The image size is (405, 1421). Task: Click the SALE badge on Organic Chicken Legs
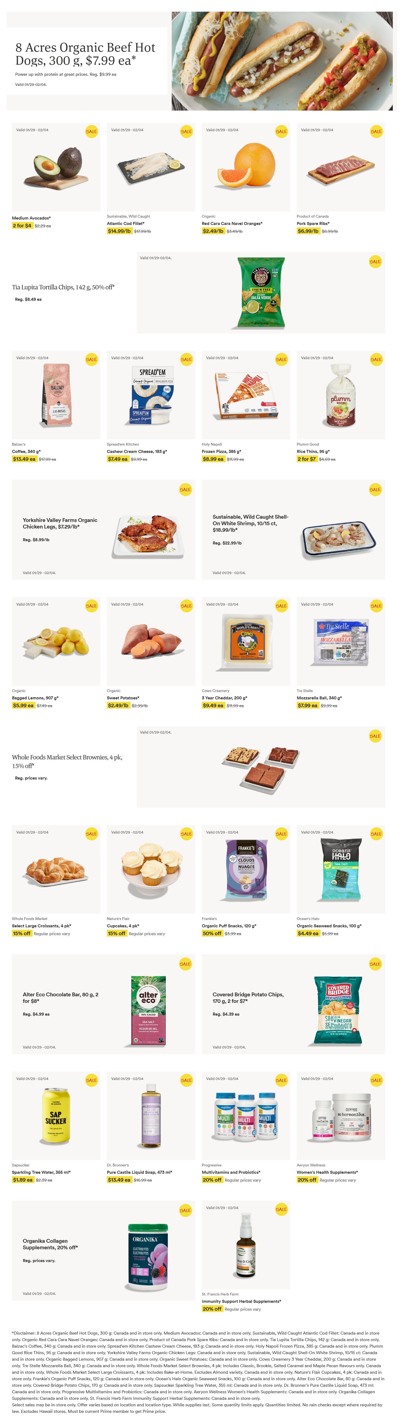pyautogui.click(x=185, y=489)
